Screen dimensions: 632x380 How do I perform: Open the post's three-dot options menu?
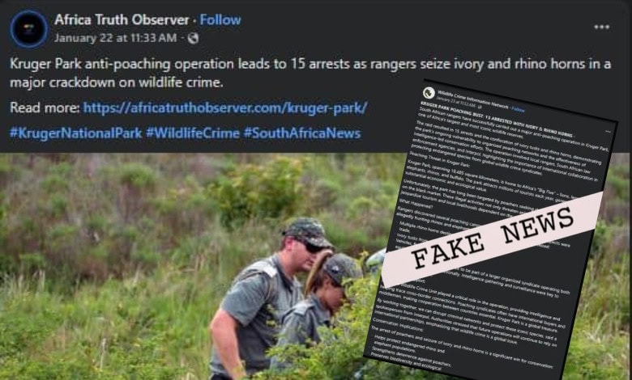[x=601, y=27]
